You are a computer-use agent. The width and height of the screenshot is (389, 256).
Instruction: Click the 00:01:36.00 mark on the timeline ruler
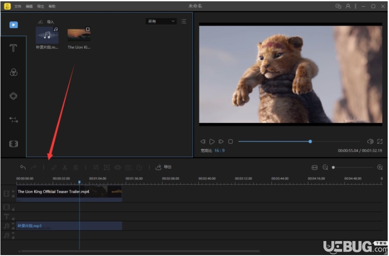(x=134, y=178)
